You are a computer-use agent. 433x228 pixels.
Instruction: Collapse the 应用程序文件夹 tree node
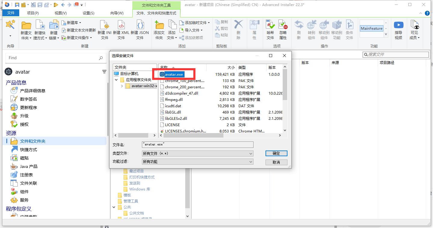[x=116, y=80]
